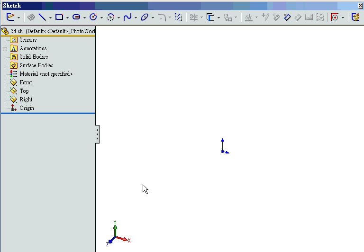Click the Display/Delete Relations icon

249,17
